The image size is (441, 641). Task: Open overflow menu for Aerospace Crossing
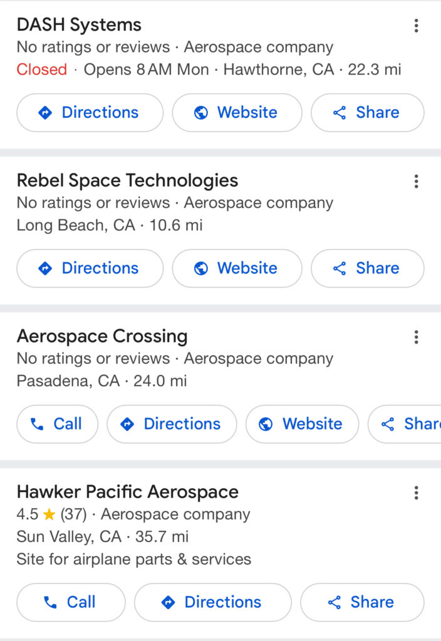416,337
